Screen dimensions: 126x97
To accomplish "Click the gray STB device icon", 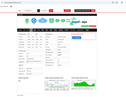I will (84, 22).
